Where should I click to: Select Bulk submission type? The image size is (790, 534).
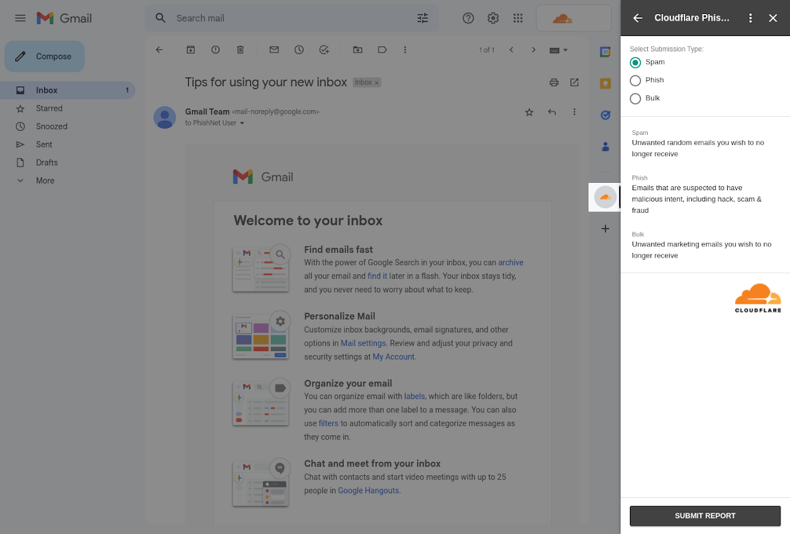tap(635, 99)
